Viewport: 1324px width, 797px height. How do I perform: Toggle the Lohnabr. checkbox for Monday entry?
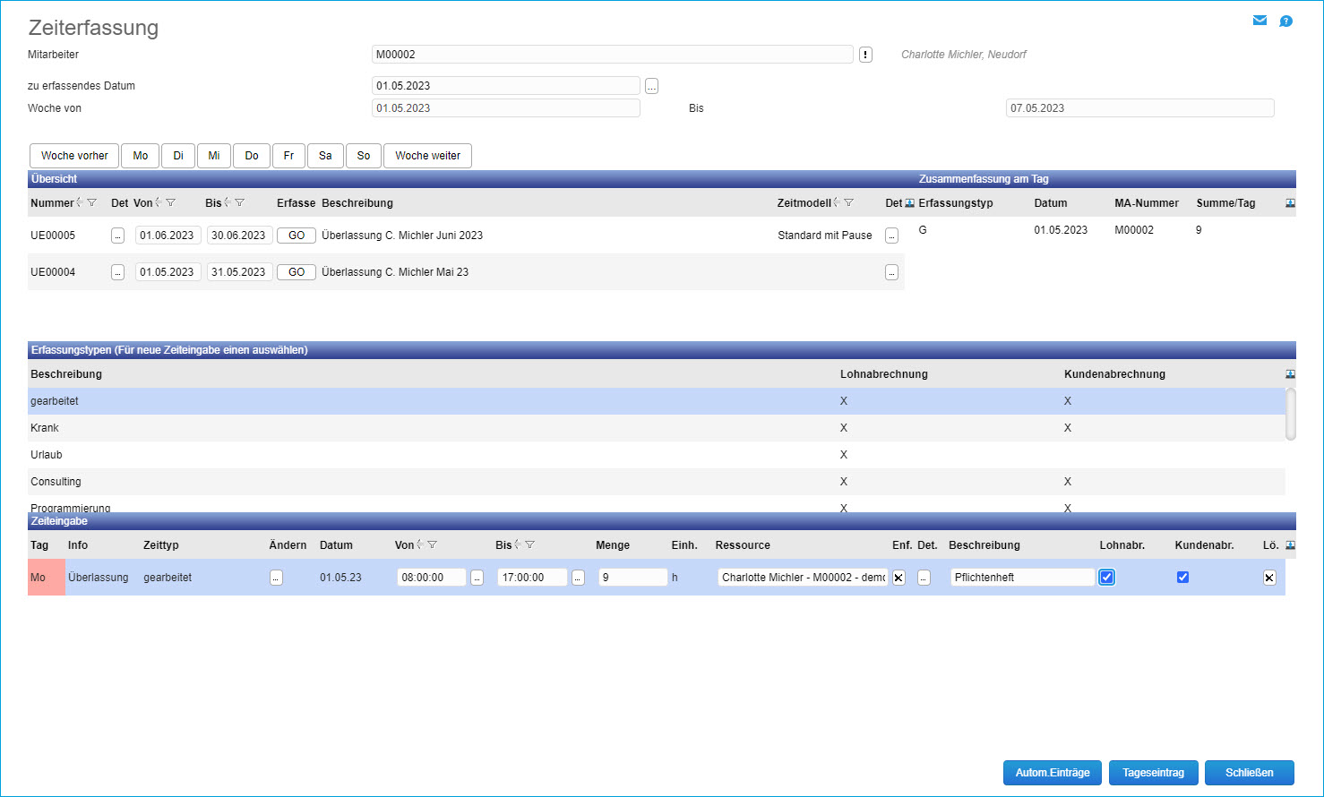pyautogui.click(x=1107, y=578)
